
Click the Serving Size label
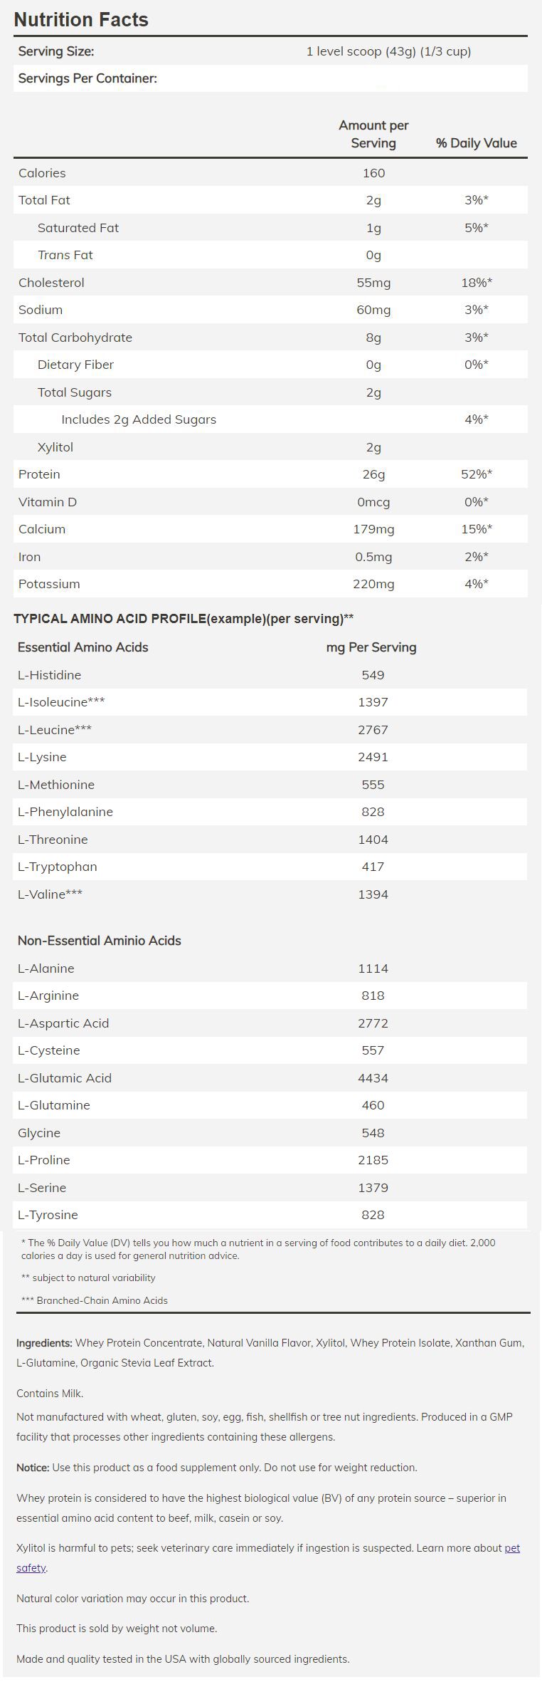pos(56,51)
